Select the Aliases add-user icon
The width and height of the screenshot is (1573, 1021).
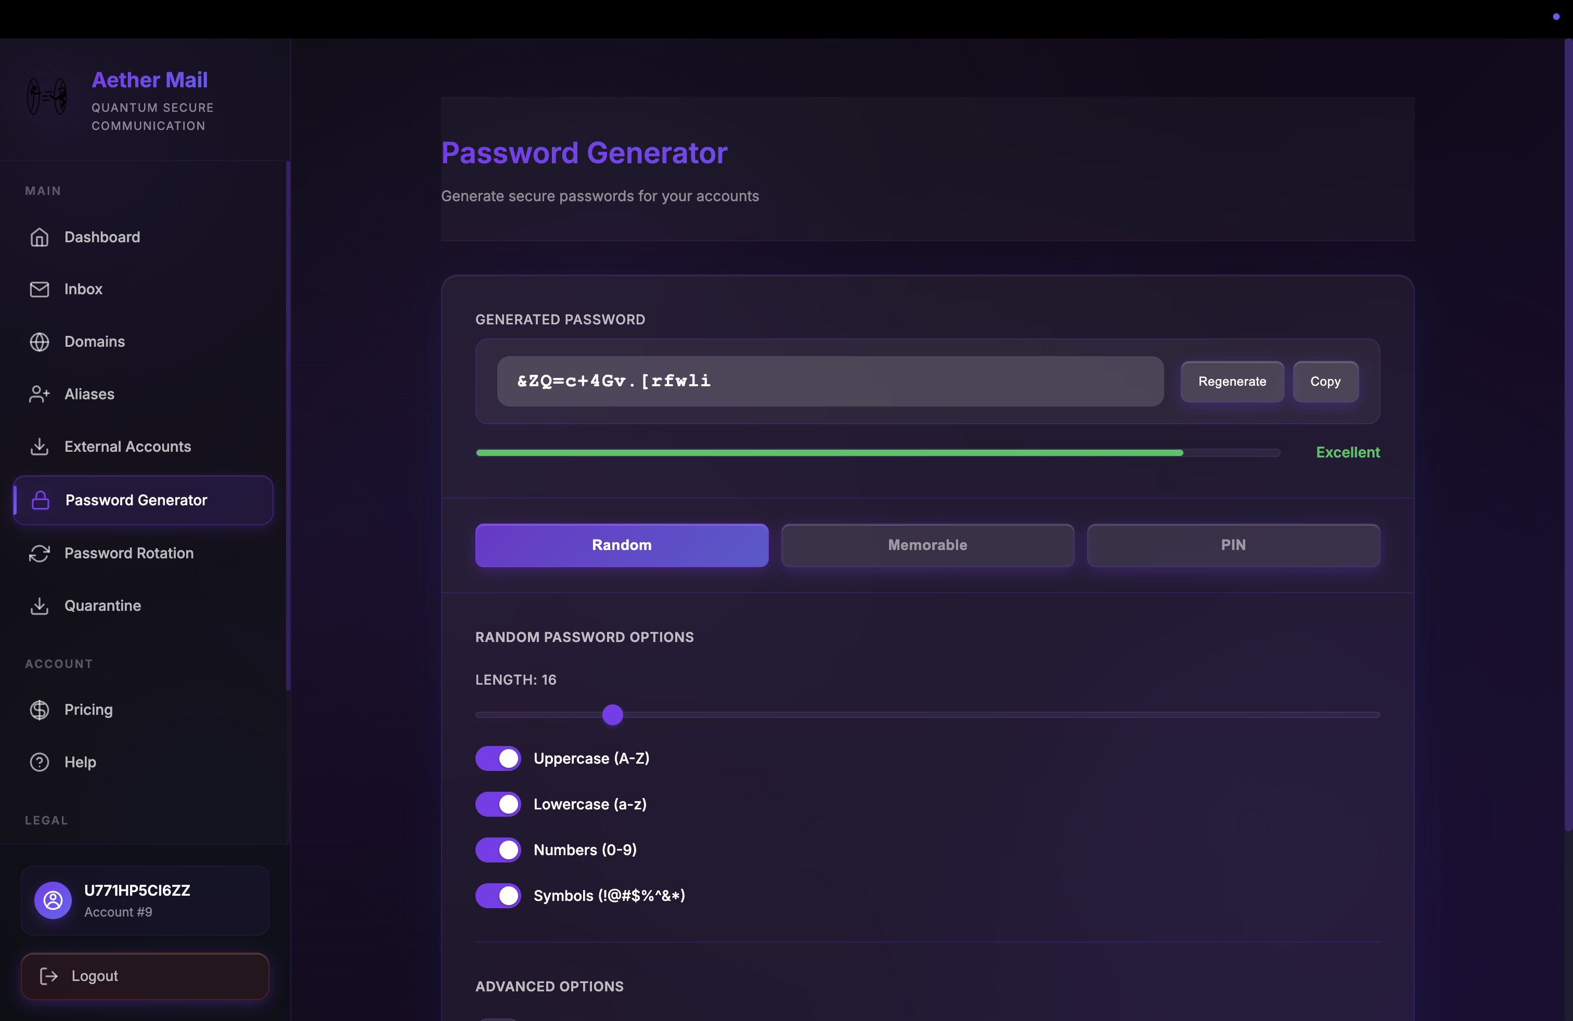click(39, 394)
